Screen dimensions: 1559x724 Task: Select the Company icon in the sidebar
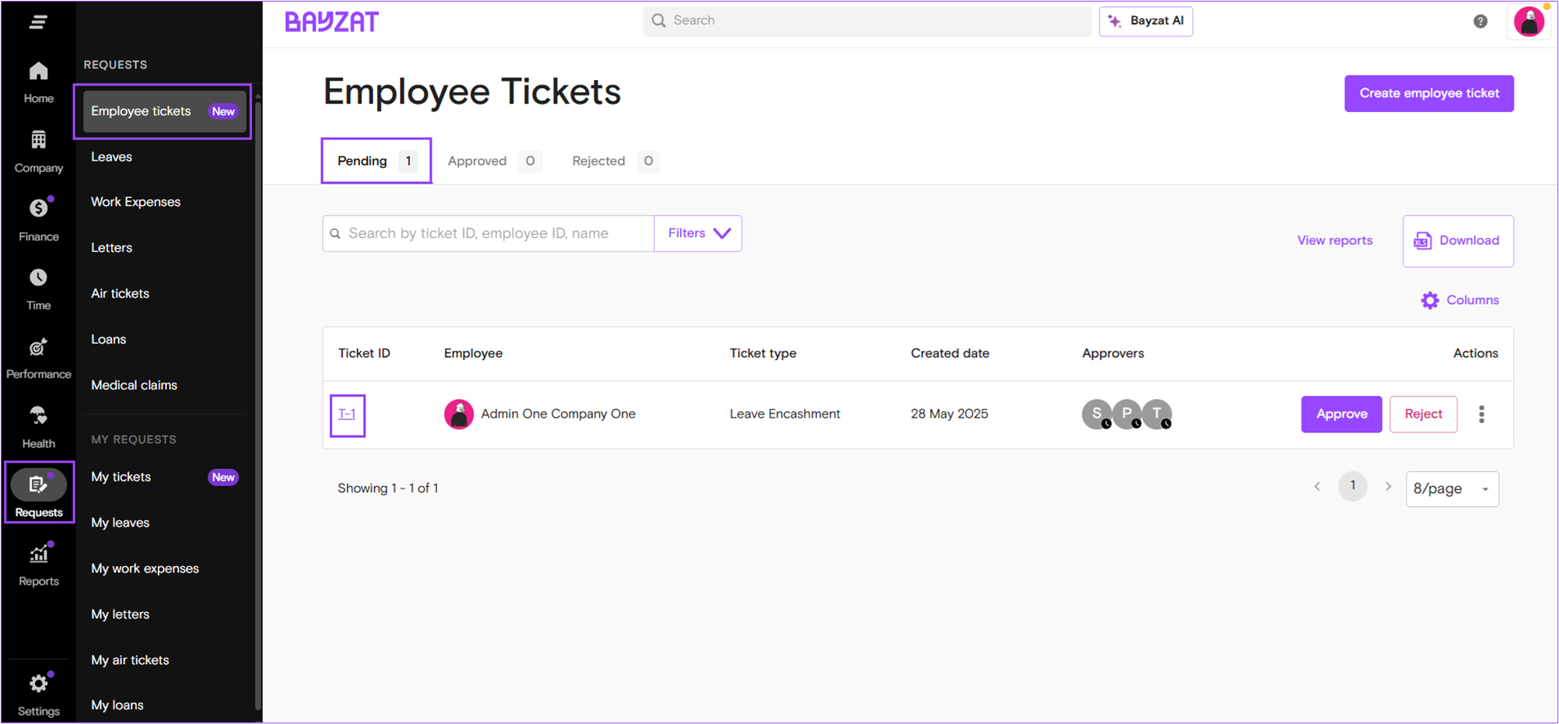pos(38,149)
